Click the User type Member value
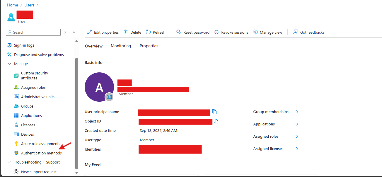The image size is (382, 177). (x=147, y=140)
